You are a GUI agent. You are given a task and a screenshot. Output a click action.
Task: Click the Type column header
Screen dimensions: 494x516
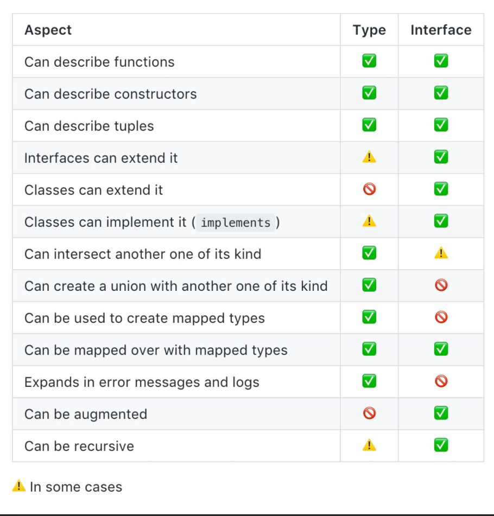point(369,30)
